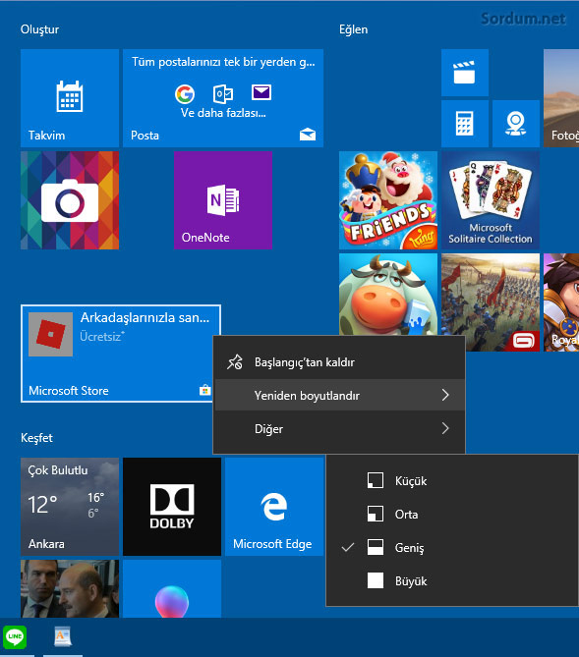This screenshot has width=579, height=657.
Task: Open the Royal game tile
Action: coord(561,302)
